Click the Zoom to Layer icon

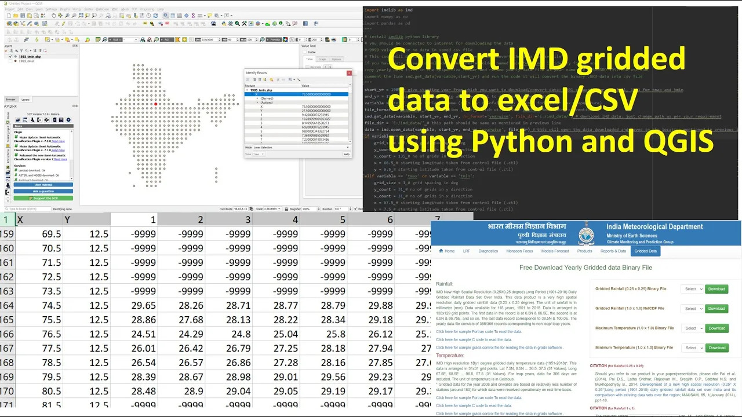[94, 16]
